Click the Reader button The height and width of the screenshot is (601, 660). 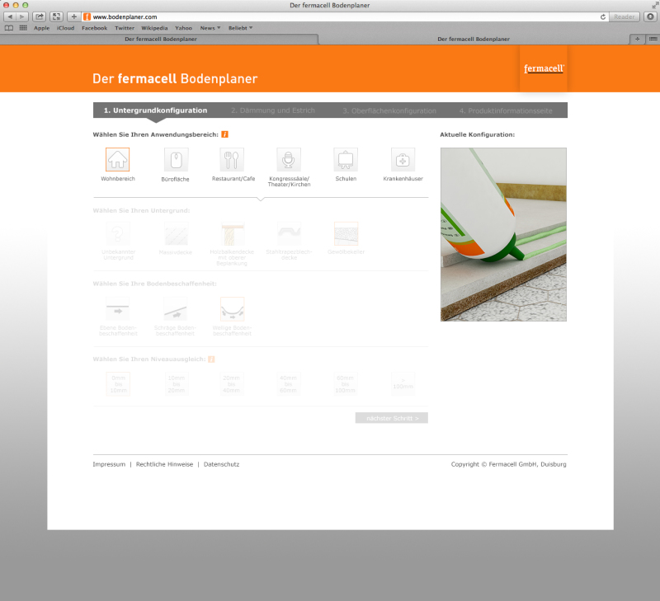pos(625,16)
